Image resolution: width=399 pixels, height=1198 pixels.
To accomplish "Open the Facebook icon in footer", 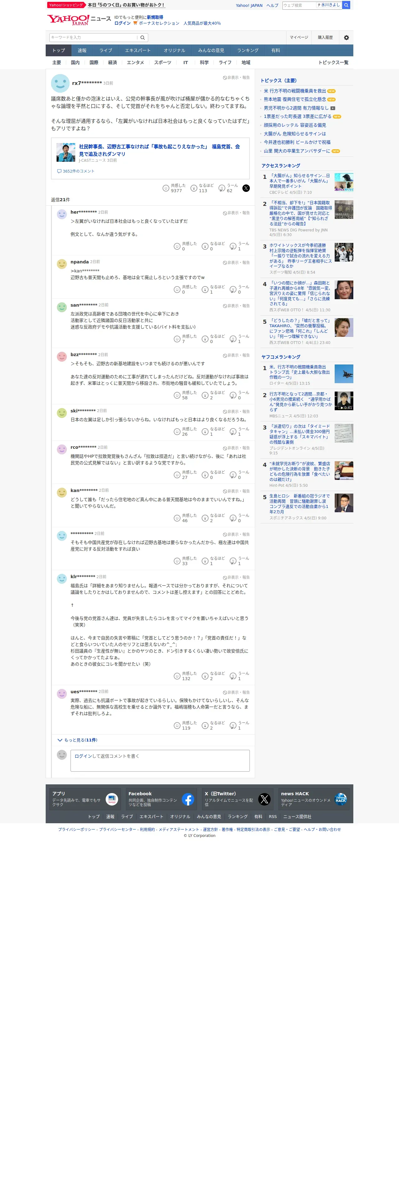I will coord(188,799).
